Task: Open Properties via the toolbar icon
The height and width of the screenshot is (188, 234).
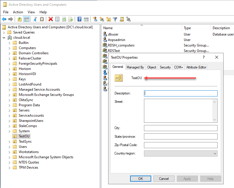Action: [57, 19]
